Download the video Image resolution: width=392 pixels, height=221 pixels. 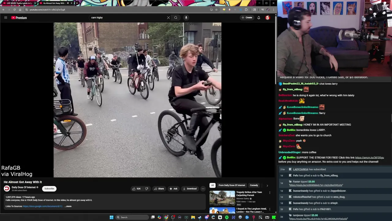point(190,189)
